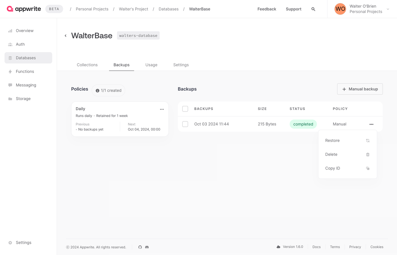Click the WalterBase breadcrumb

click(x=200, y=9)
